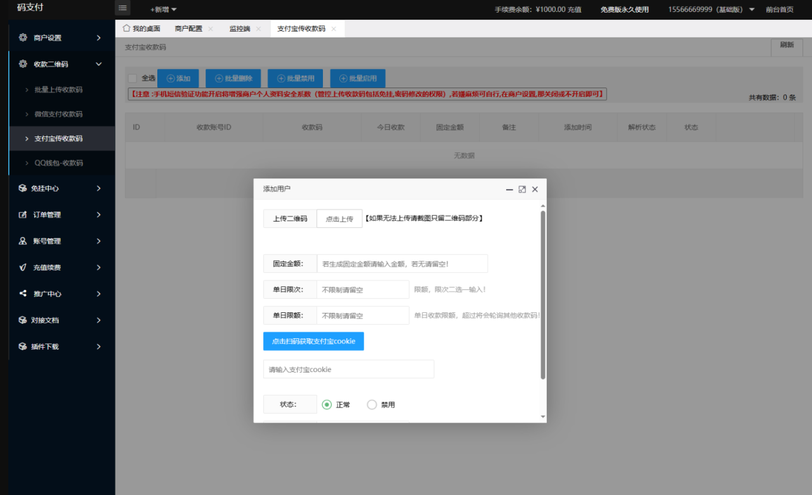The height and width of the screenshot is (495, 812).
Task: Close the 监控端 tab with its X
Action: coord(258,29)
